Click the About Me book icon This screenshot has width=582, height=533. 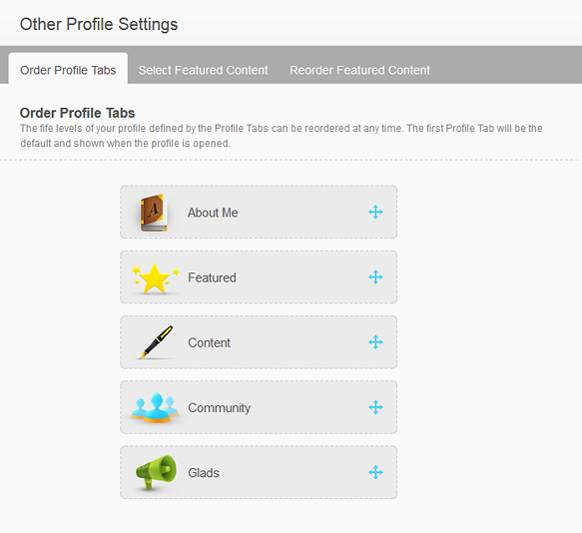click(x=154, y=213)
